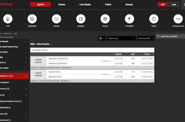Open the calendar date picker
This screenshot has height=122, width=185.
coord(102,38)
